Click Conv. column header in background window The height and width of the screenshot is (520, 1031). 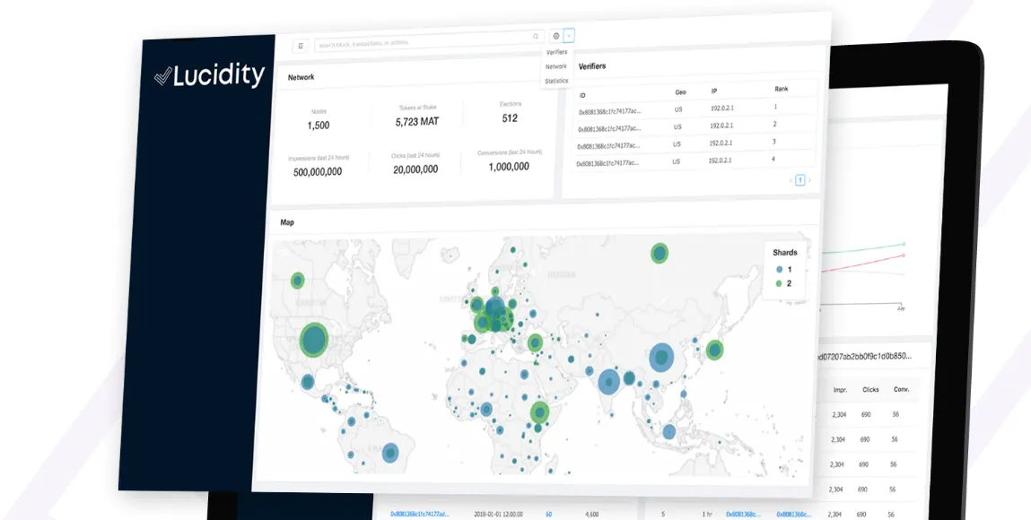click(901, 389)
